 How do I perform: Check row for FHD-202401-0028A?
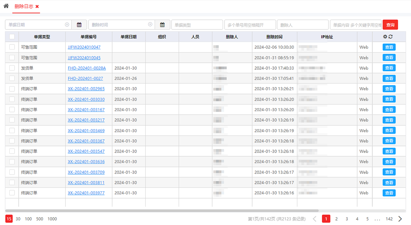(12, 68)
